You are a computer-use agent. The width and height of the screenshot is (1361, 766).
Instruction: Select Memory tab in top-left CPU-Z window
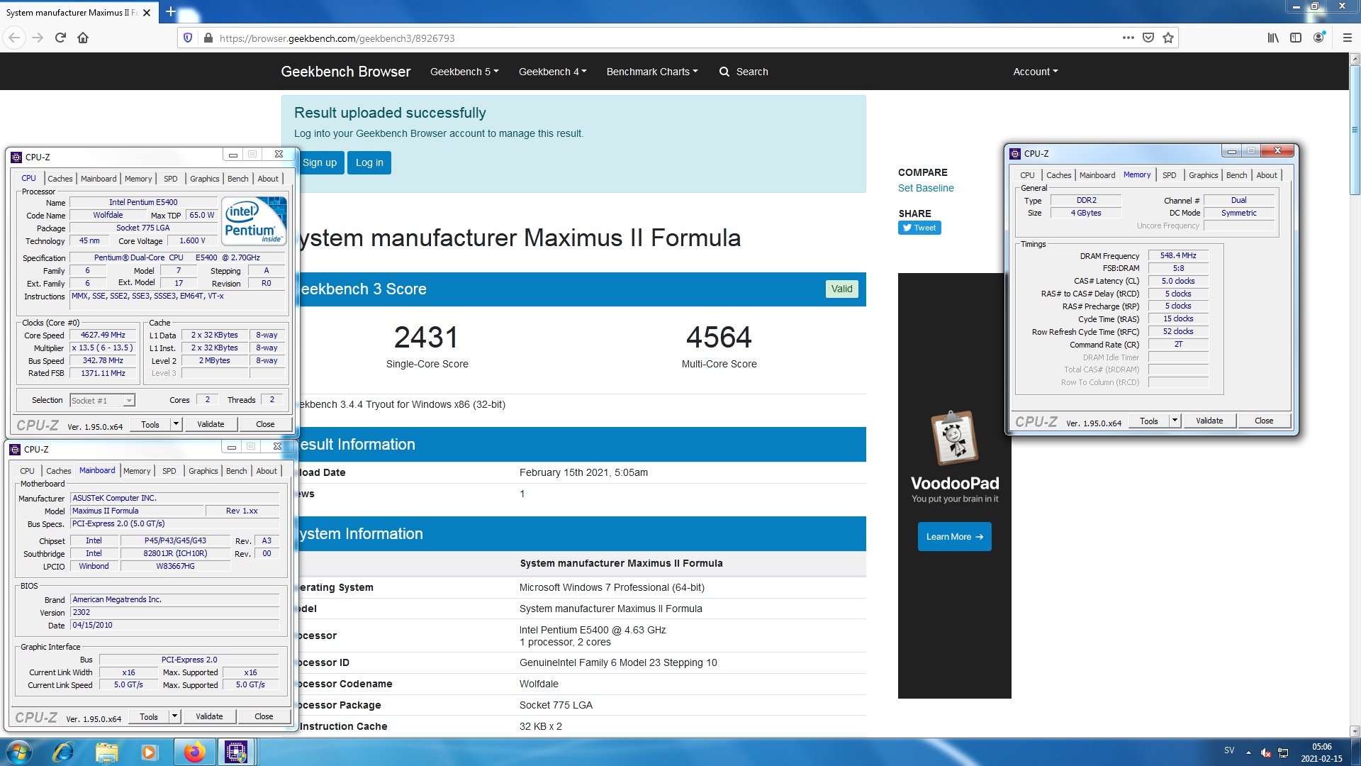[x=138, y=179]
